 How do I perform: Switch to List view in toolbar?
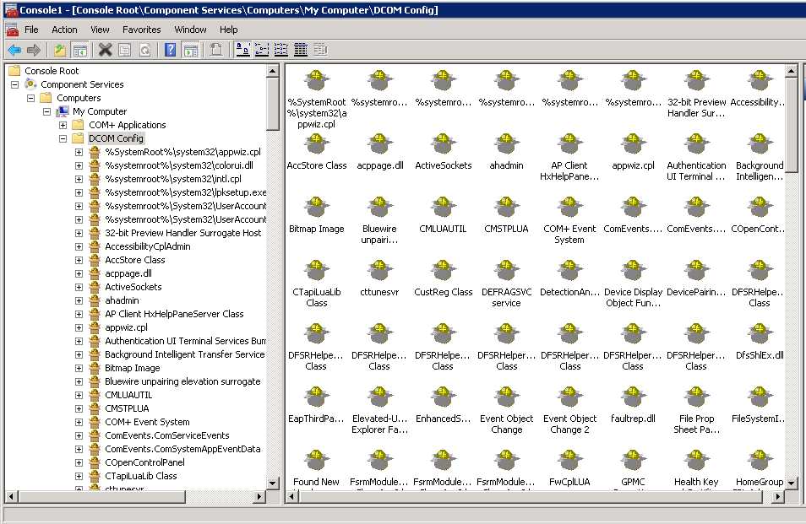tap(281, 51)
